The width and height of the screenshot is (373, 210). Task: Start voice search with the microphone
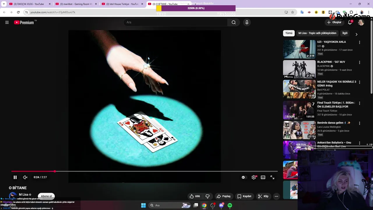247,22
